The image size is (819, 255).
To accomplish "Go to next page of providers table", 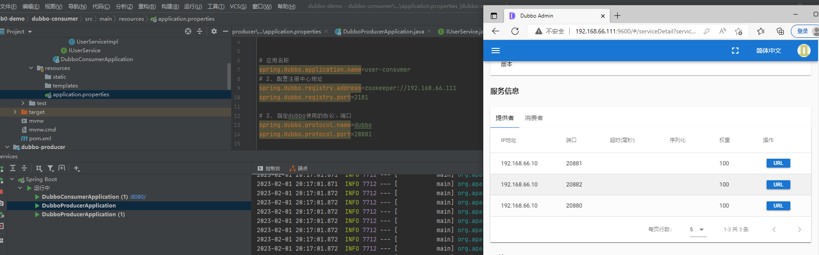I will (x=799, y=229).
